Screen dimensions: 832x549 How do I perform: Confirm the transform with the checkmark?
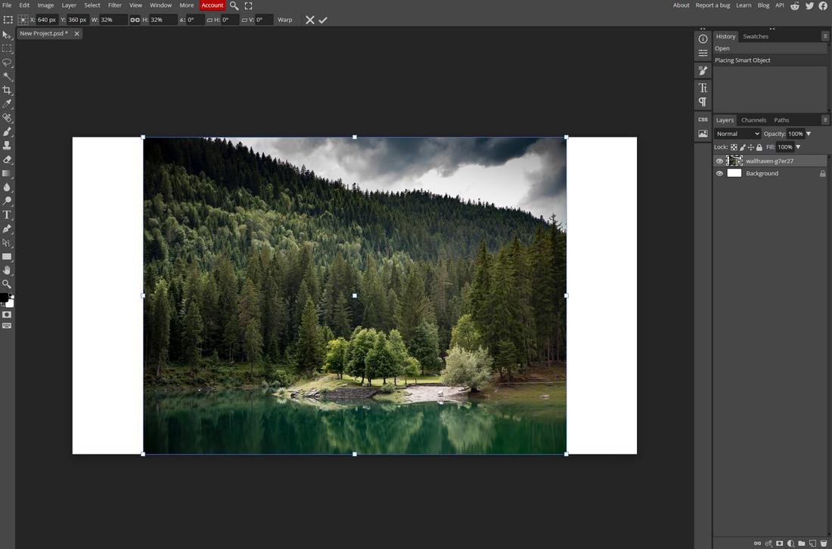(x=324, y=20)
